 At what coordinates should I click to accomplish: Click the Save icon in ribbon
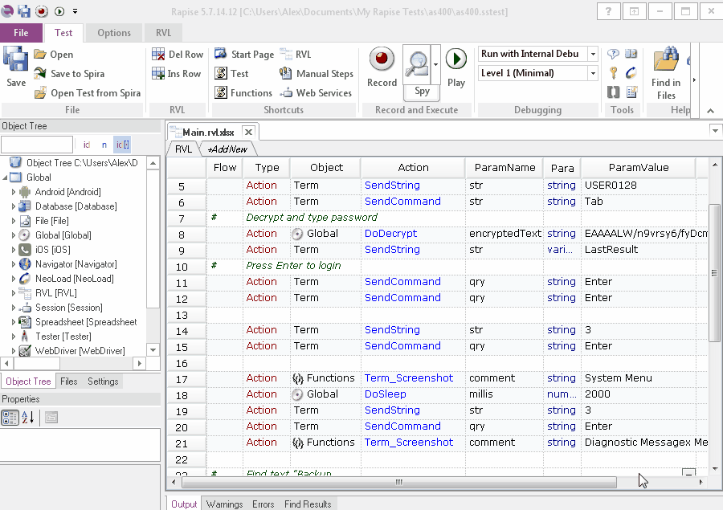pos(16,67)
